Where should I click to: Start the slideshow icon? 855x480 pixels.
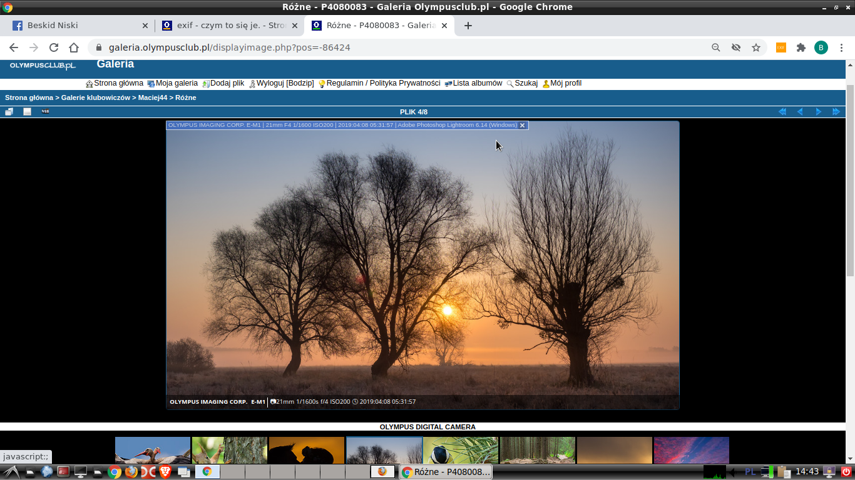tap(45, 112)
